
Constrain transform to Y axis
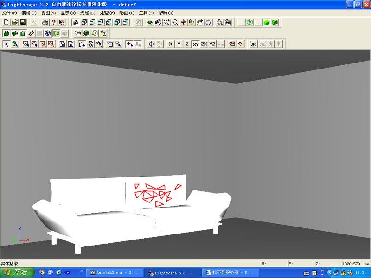179,44
